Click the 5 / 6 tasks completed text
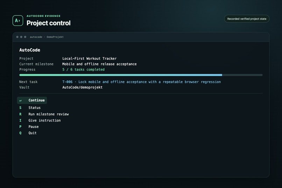 click(84, 69)
